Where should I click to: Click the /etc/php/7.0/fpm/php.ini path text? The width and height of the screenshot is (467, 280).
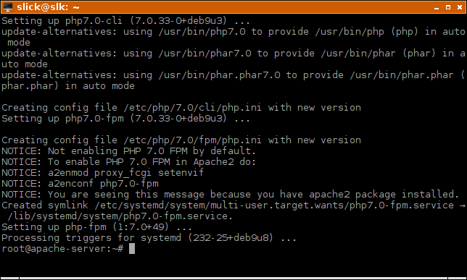pos(192,140)
